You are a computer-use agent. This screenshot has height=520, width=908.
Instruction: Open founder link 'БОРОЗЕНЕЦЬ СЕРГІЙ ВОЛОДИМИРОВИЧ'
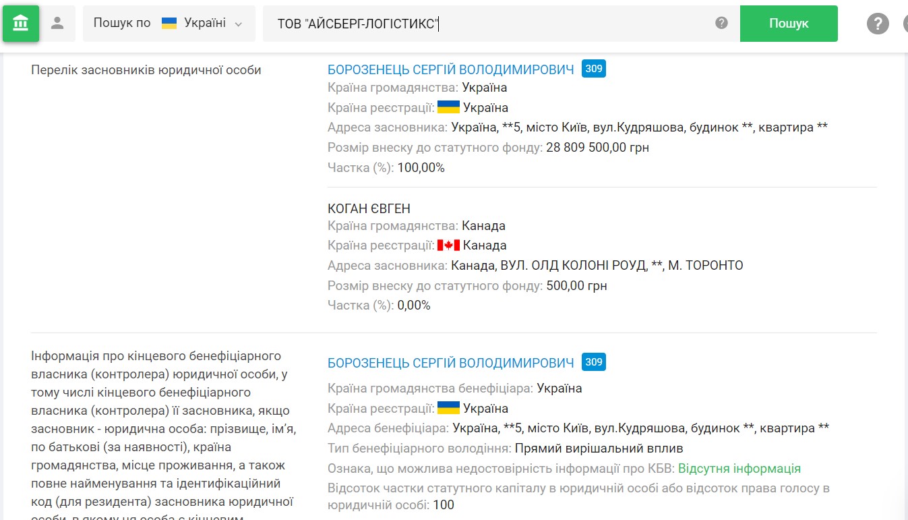tap(450, 69)
